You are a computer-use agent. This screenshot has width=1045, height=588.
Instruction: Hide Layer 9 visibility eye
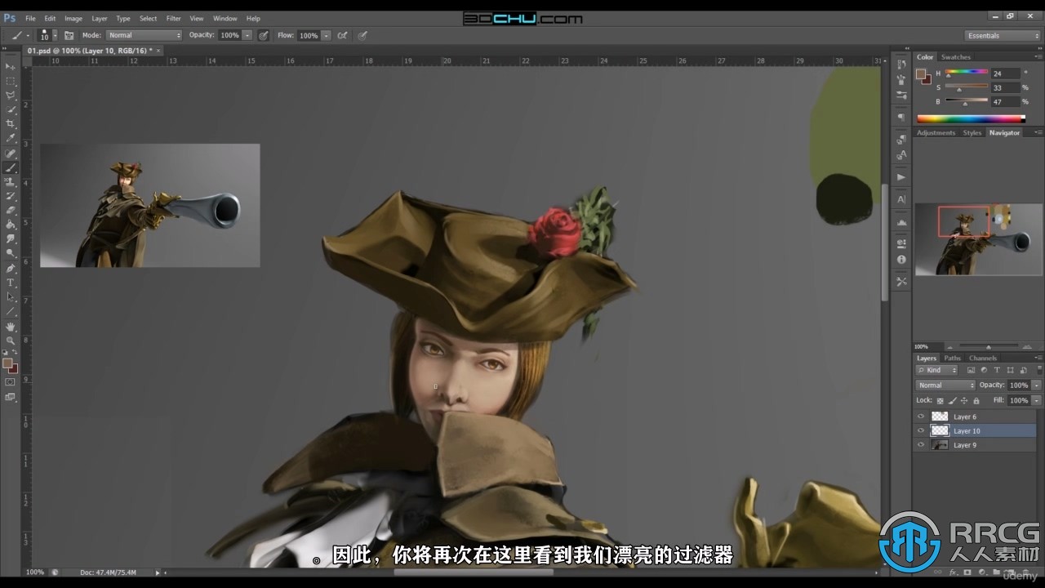click(921, 445)
